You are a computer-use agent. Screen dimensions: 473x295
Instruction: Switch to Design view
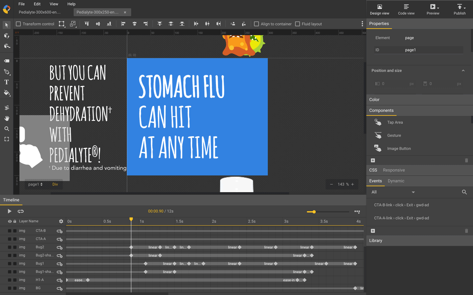[x=379, y=9]
